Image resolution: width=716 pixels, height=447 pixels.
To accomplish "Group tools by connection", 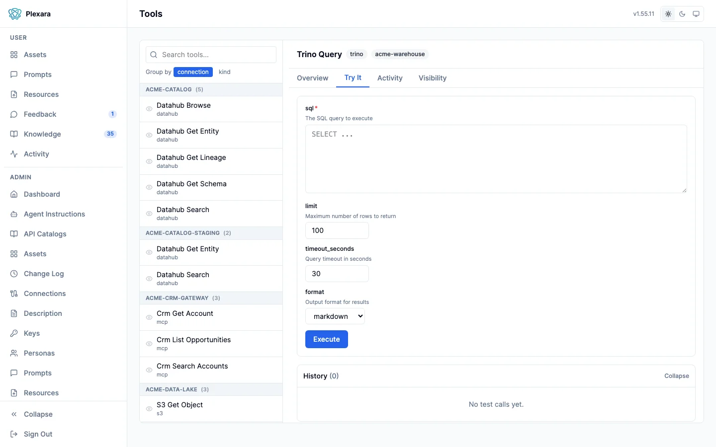I will [x=193, y=72].
